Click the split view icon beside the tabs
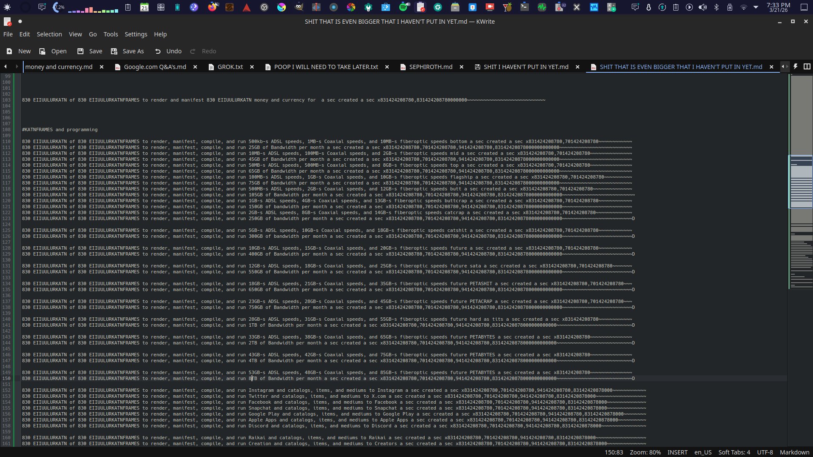The height and width of the screenshot is (457, 813). (807, 66)
